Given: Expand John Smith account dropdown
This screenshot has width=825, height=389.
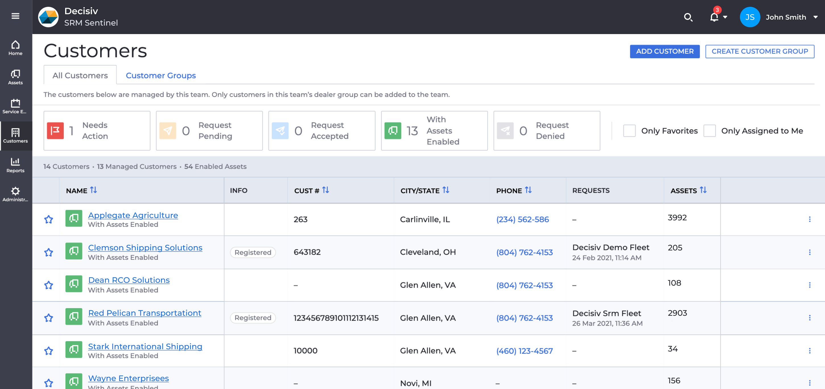Looking at the screenshot, I should click(815, 17).
